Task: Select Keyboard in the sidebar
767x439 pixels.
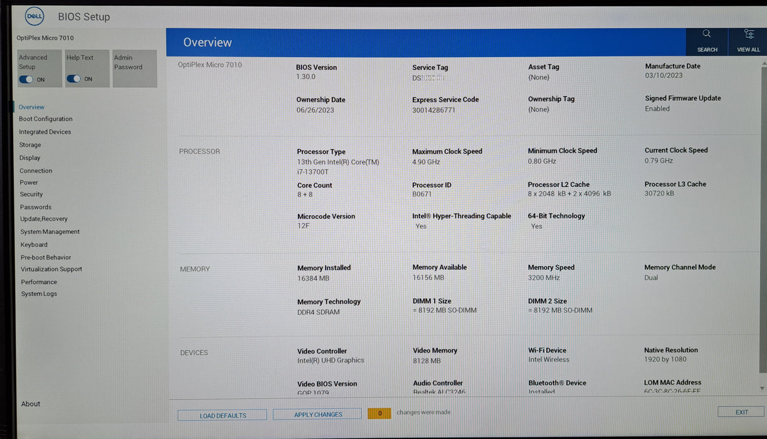Action: [34, 245]
